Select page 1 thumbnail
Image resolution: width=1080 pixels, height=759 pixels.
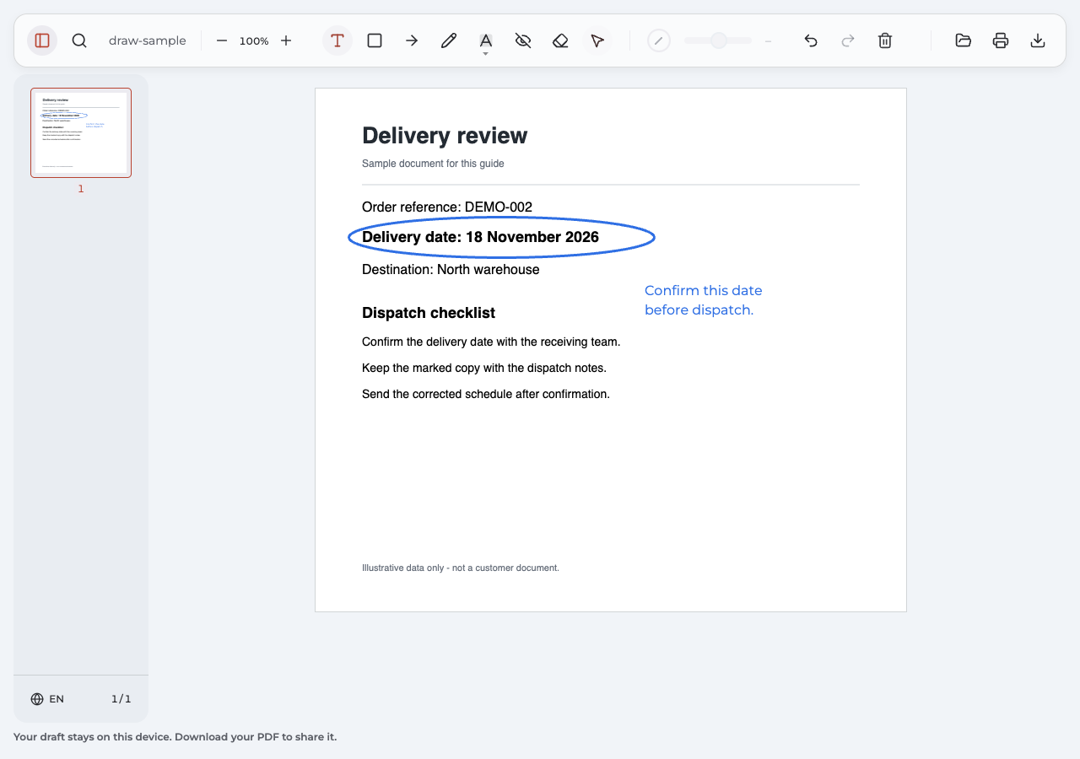[x=81, y=132]
